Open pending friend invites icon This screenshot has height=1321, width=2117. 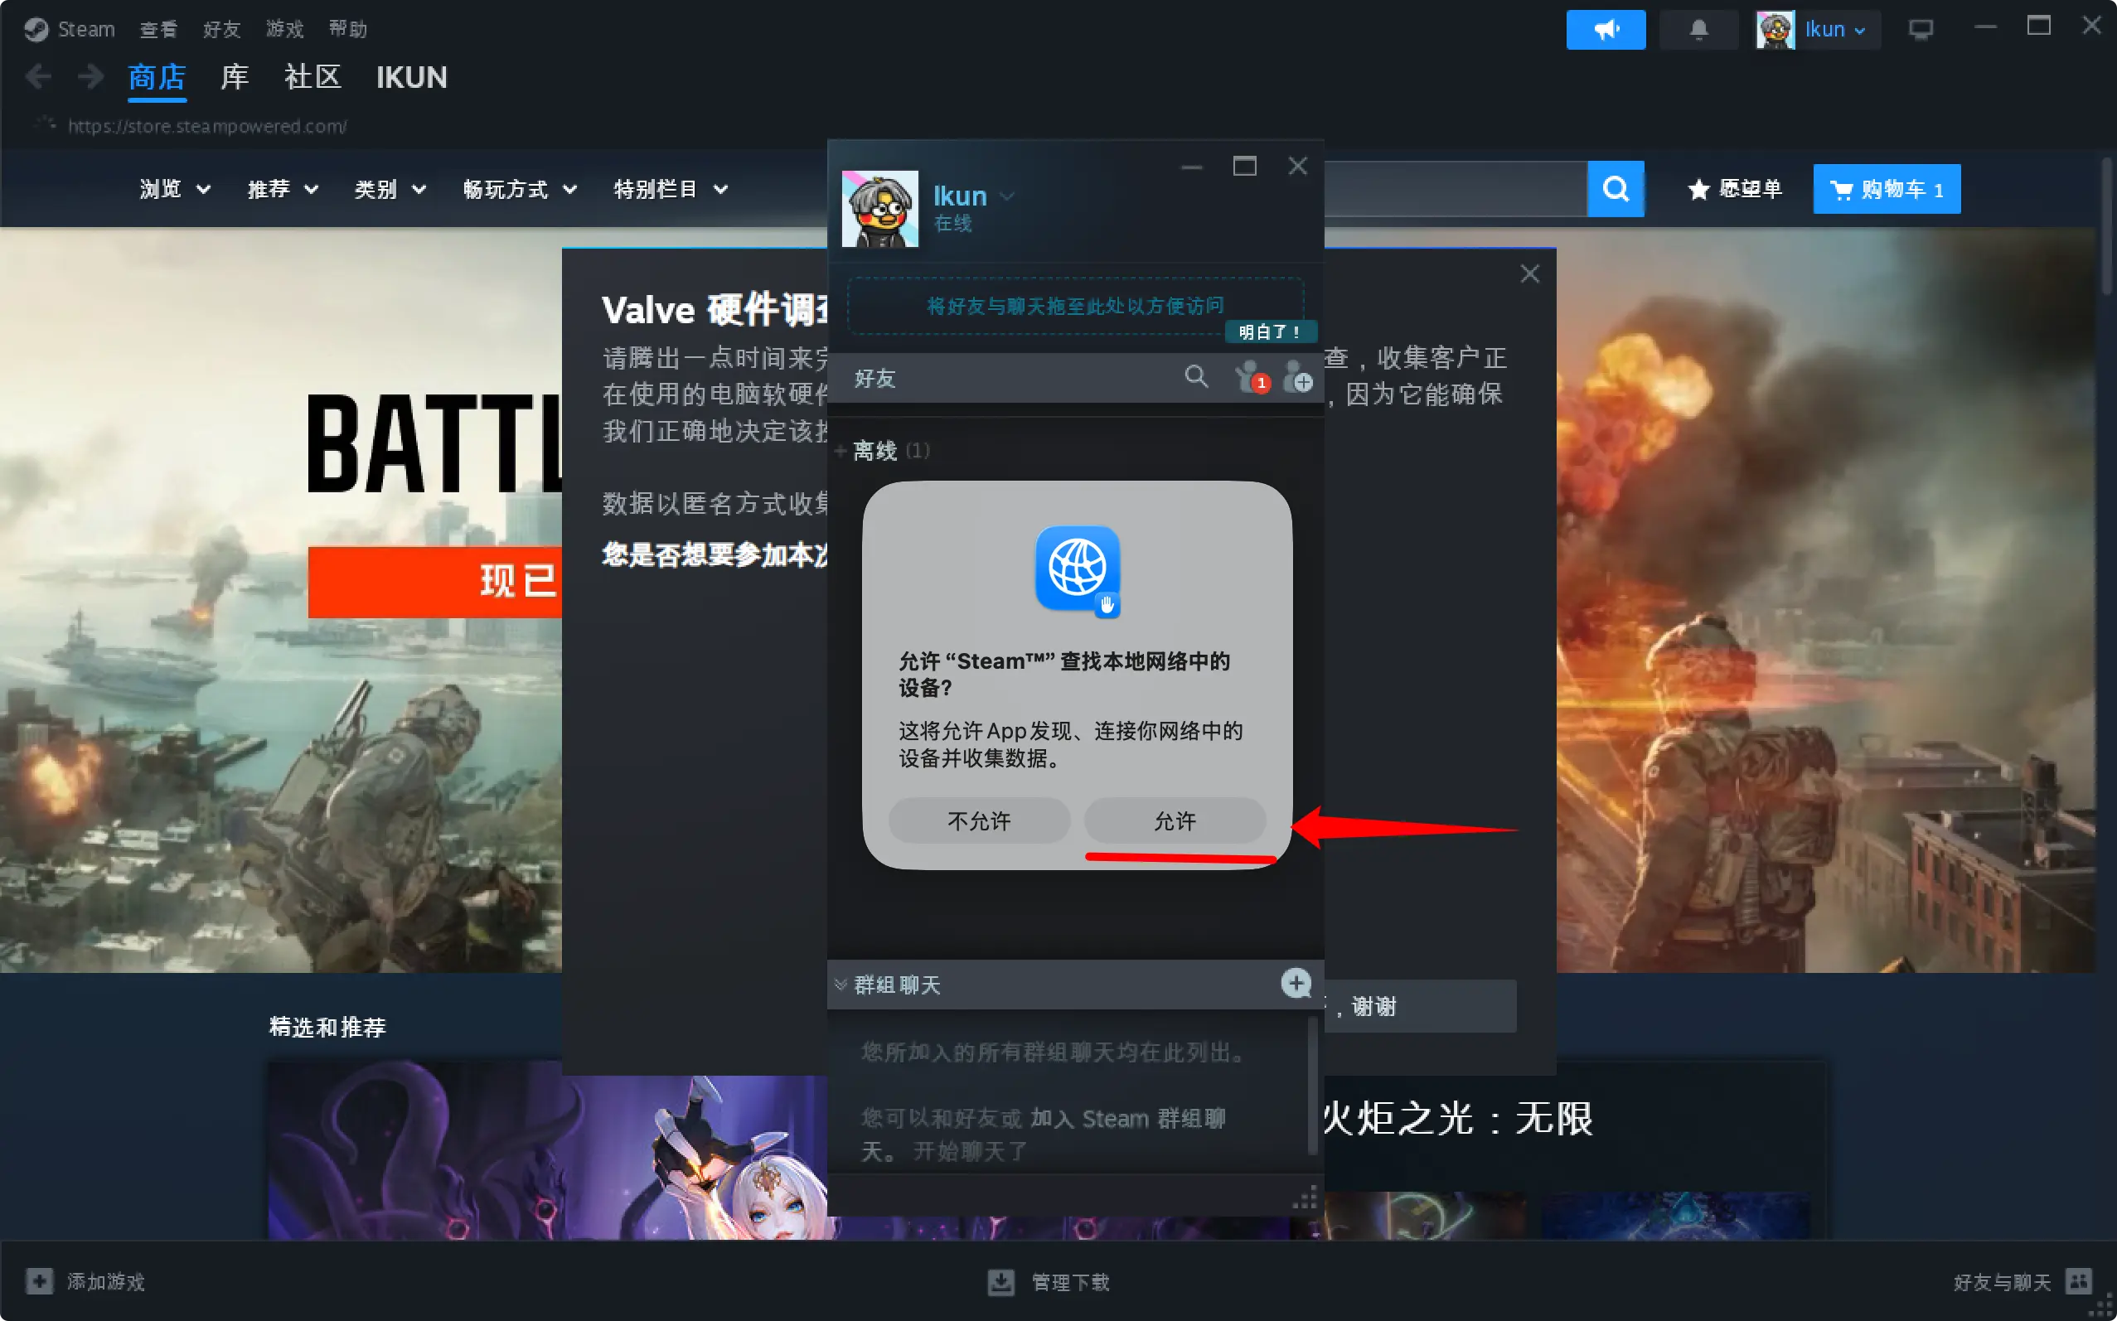coord(1250,378)
